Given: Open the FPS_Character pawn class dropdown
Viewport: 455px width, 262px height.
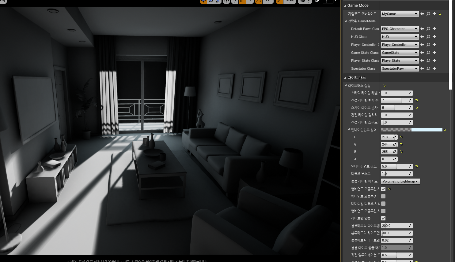Looking at the screenshot, I should [400, 29].
